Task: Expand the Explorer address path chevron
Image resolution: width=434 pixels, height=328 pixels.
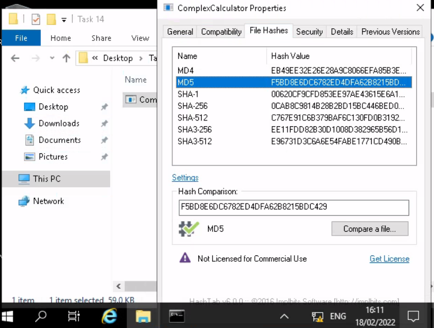Action: pos(95,58)
